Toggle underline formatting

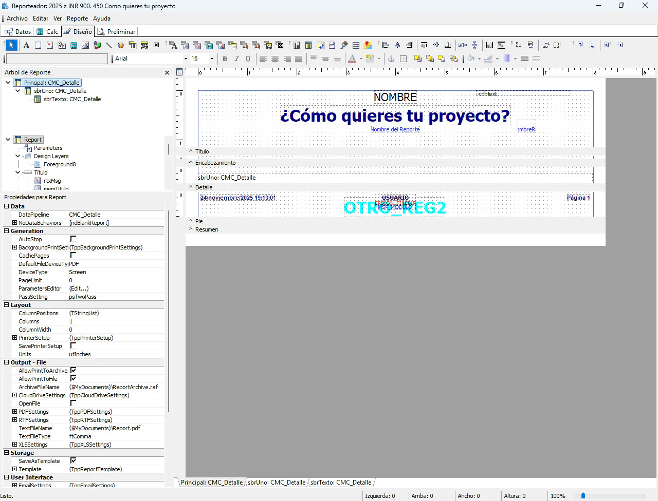[248, 59]
